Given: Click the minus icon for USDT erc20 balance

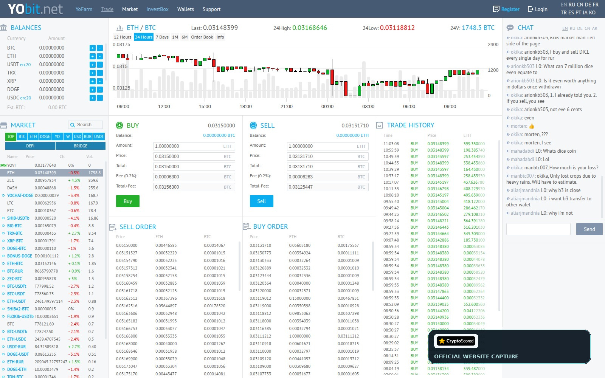Looking at the screenshot, I should (100, 65).
